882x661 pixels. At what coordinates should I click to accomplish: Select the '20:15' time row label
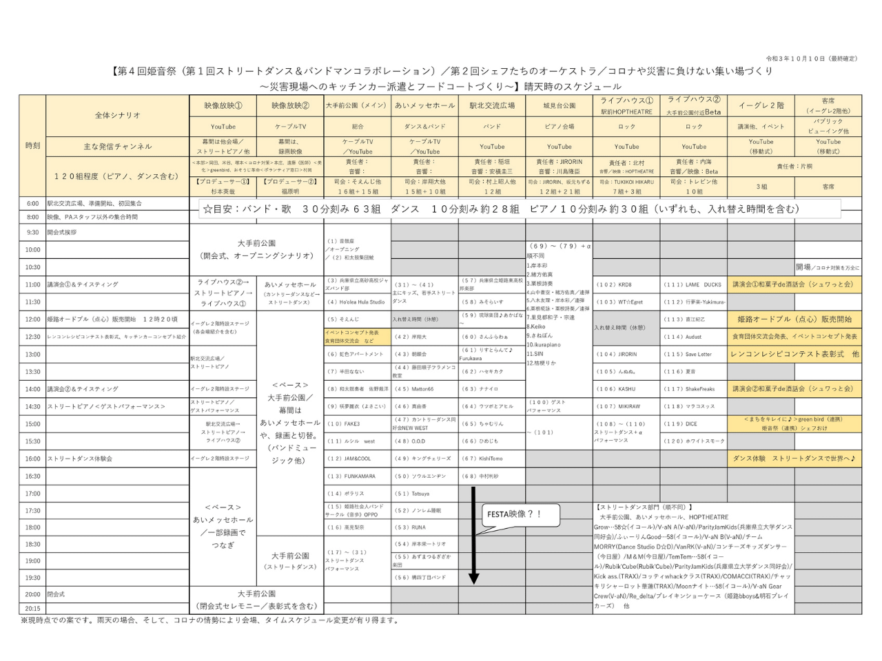[x=32, y=609]
